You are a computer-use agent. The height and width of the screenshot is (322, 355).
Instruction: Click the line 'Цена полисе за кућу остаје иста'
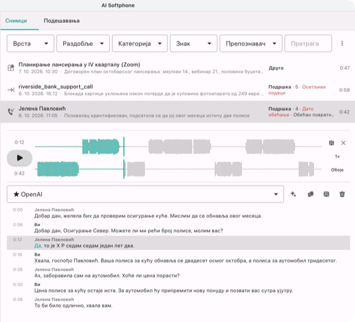[x=164, y=290]
